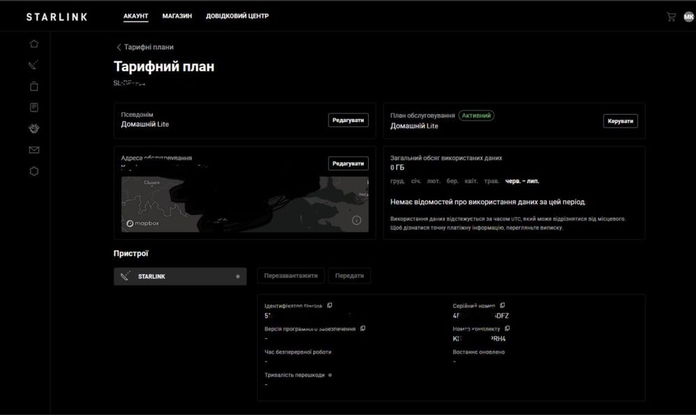Viewport: 696px width, 415px height.
Task: Open the Home icon in sidebar
Action: click(x=34, y=44)
